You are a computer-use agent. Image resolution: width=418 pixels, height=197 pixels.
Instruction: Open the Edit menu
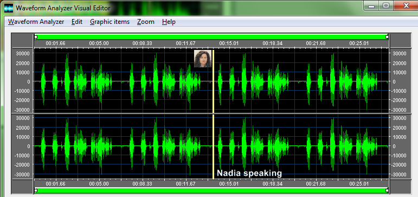click(x=77, y=22)
